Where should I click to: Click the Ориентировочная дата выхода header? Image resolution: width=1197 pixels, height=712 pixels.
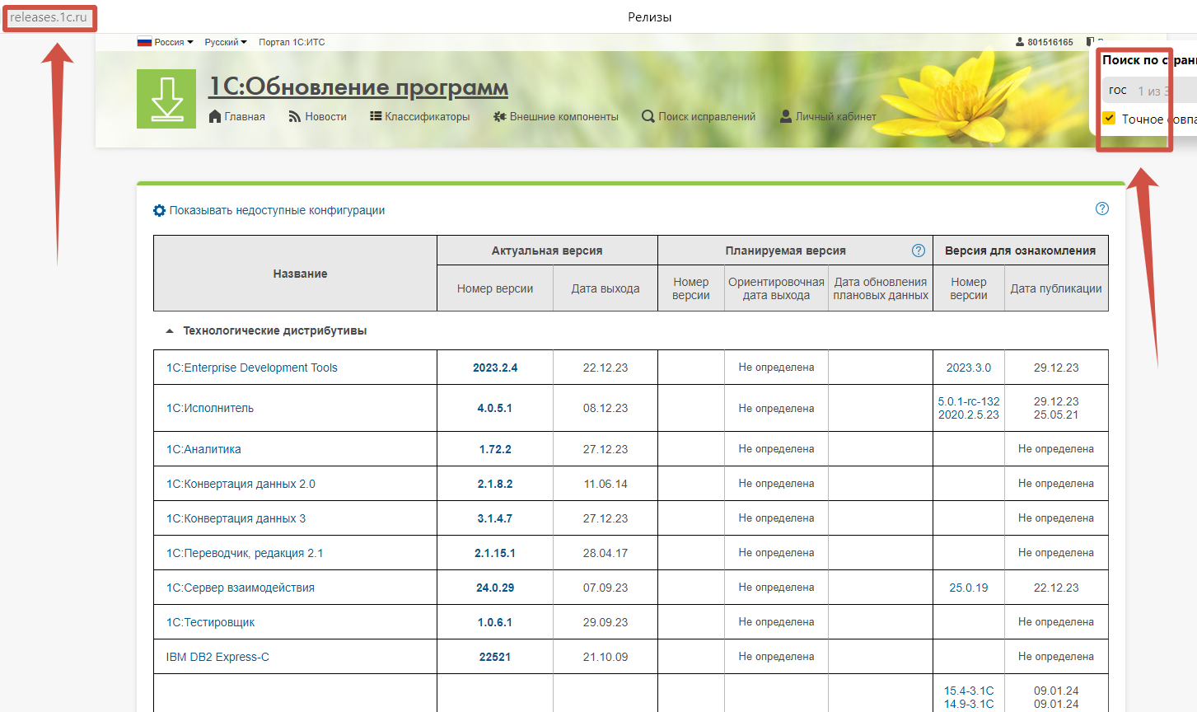776,288
